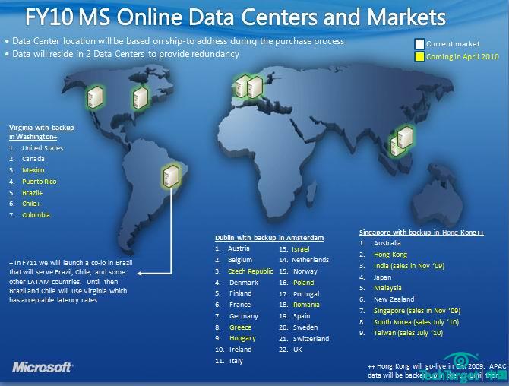Click the '++ Hong Kong will go-live' footnote
509x386 pixels.
click(x=437, y=370)
